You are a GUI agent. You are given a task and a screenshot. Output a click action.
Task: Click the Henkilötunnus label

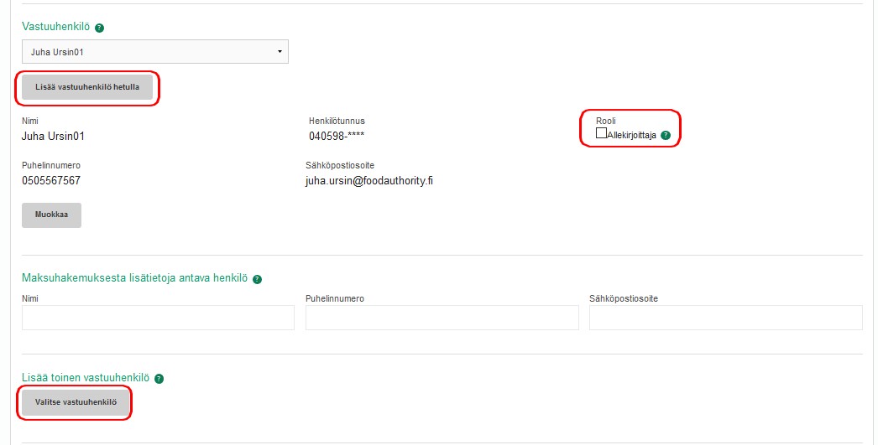point(337,121)
